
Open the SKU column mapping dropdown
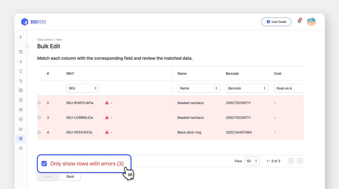[x=82, y=88]
